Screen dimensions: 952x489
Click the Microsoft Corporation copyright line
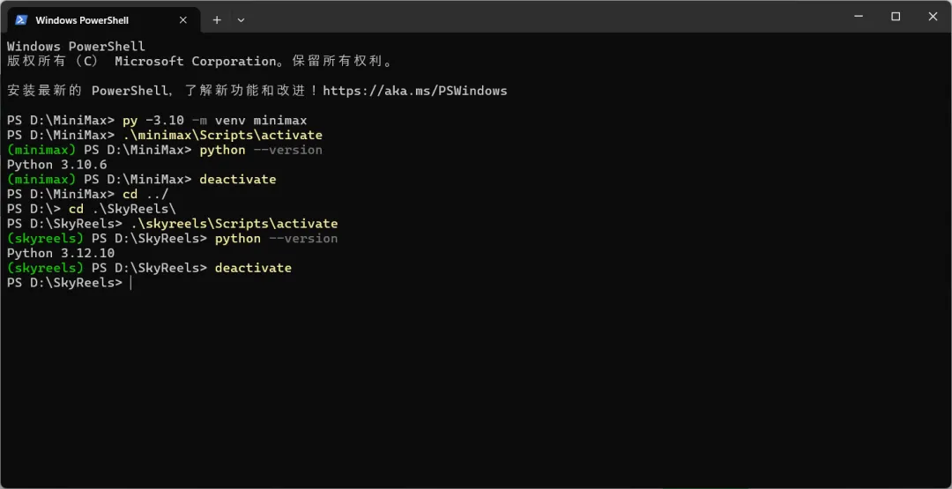pyautogui.click(x=199, y=62)
